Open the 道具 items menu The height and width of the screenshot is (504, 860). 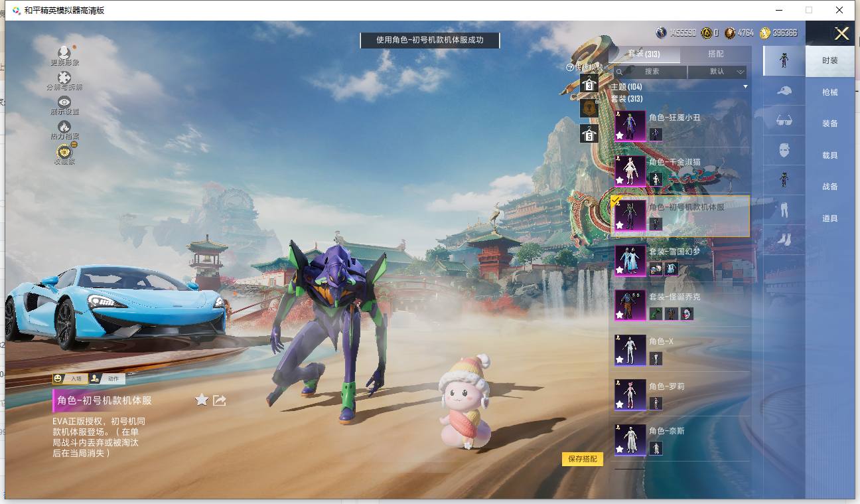(830, 218)
